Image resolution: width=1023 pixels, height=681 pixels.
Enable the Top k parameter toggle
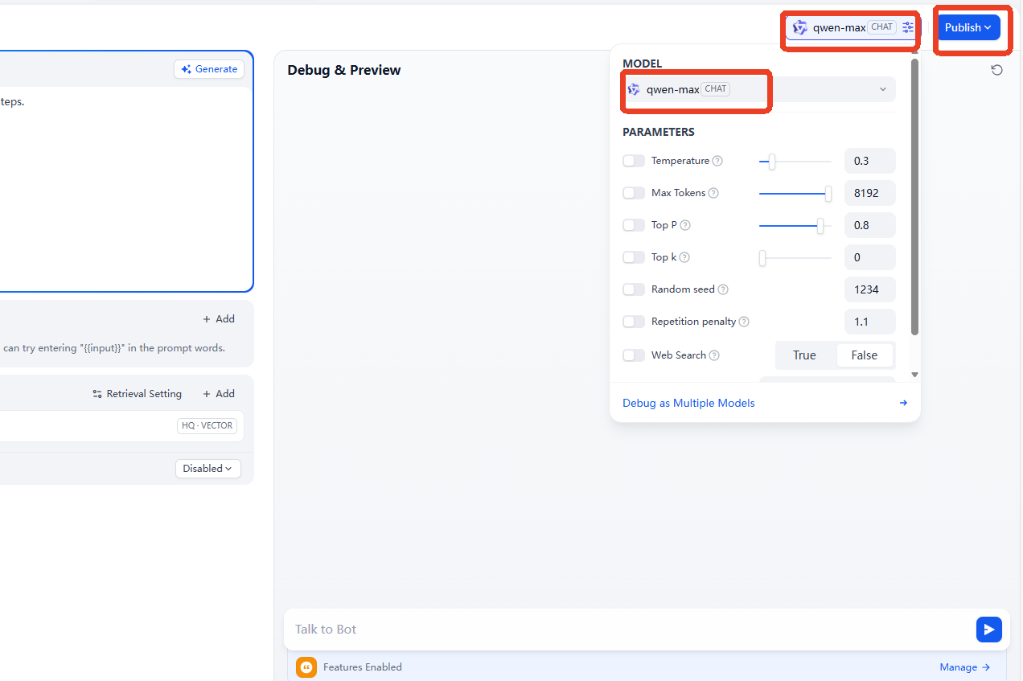click(634, 257)
